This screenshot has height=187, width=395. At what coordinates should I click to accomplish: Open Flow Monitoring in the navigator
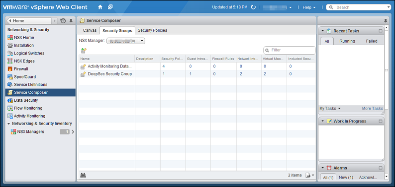[28, 108]
